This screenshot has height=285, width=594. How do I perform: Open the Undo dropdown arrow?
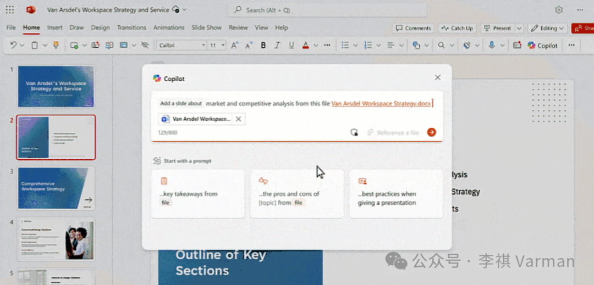tap(22, 46)
